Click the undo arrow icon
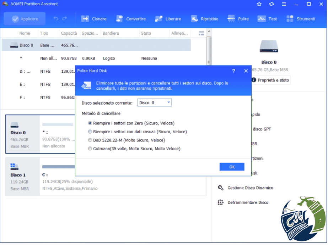Image resolution: width=328 pixels, height=245 pixels. click(56, 18)
